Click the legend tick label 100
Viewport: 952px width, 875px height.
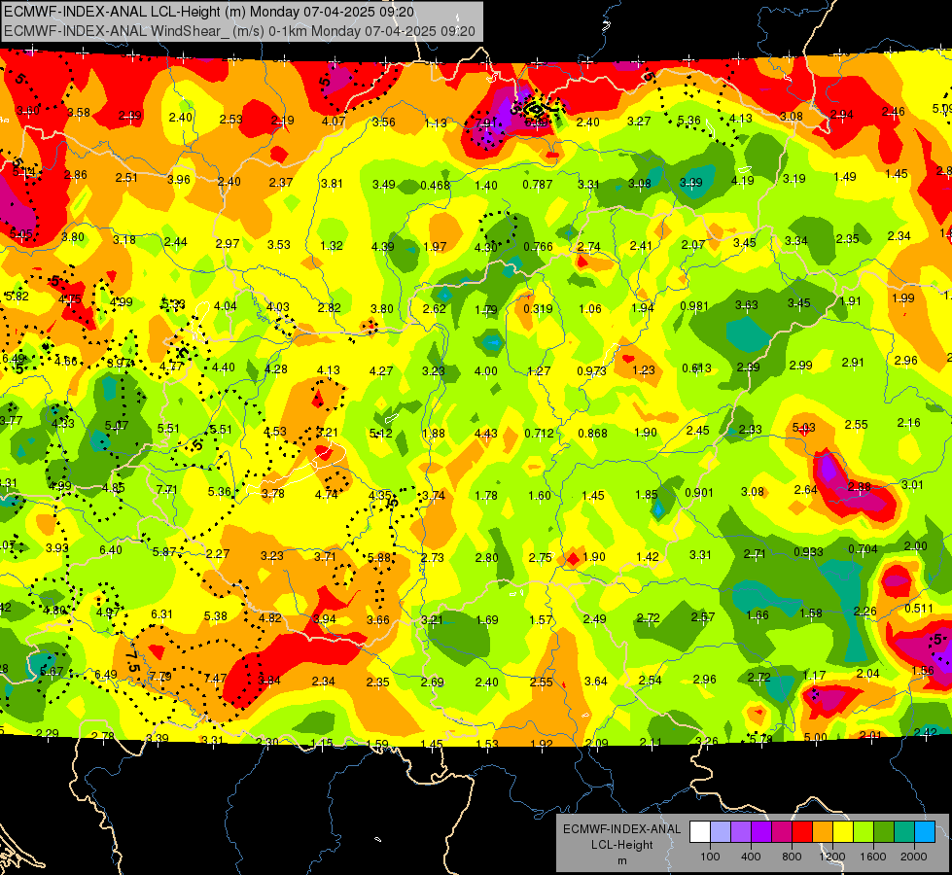tap(710, 857)
